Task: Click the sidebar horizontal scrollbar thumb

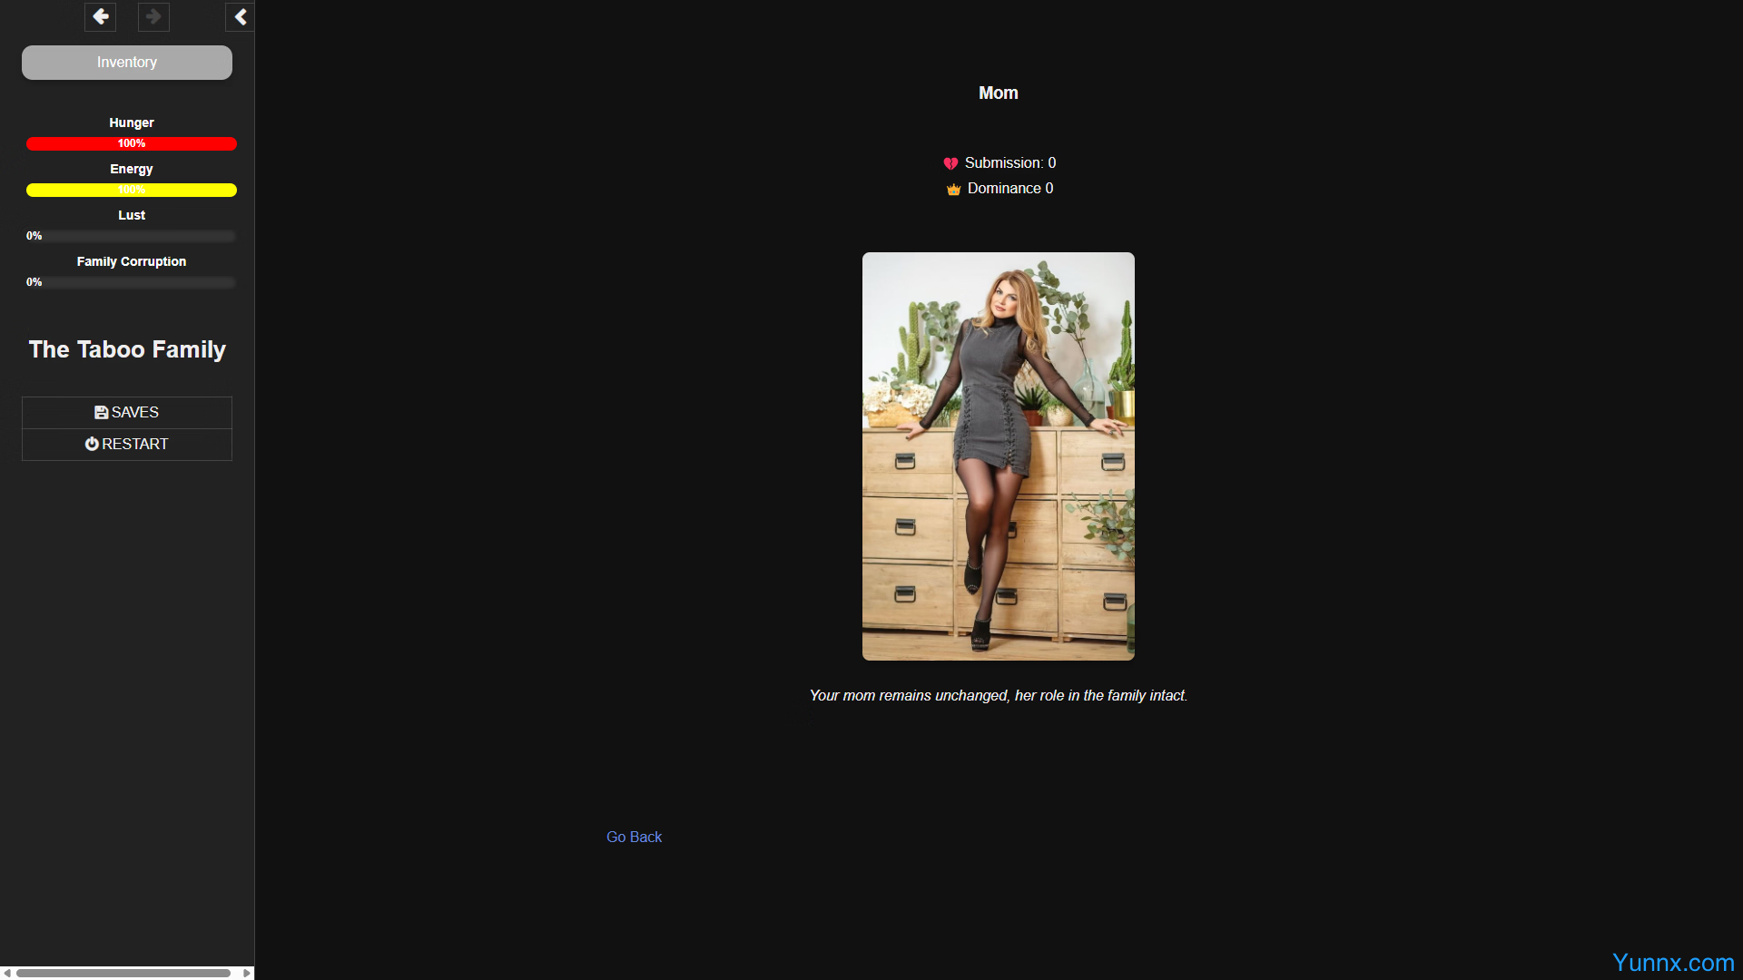Action: point(123,973)
